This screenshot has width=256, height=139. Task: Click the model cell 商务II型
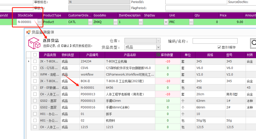click(236, 94)
